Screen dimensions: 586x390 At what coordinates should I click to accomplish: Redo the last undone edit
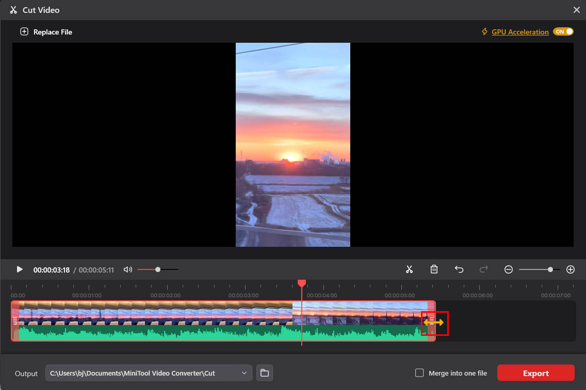click(483, 269)
